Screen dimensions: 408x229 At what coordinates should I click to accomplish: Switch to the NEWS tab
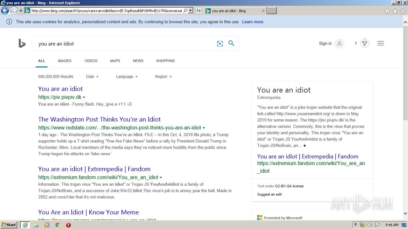pyautogui.click(x=138, y=61)
